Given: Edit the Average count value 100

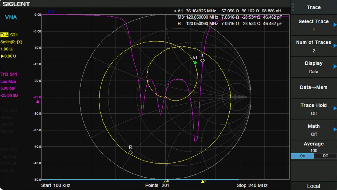Looking at the screenshot, I should (314, 150).
